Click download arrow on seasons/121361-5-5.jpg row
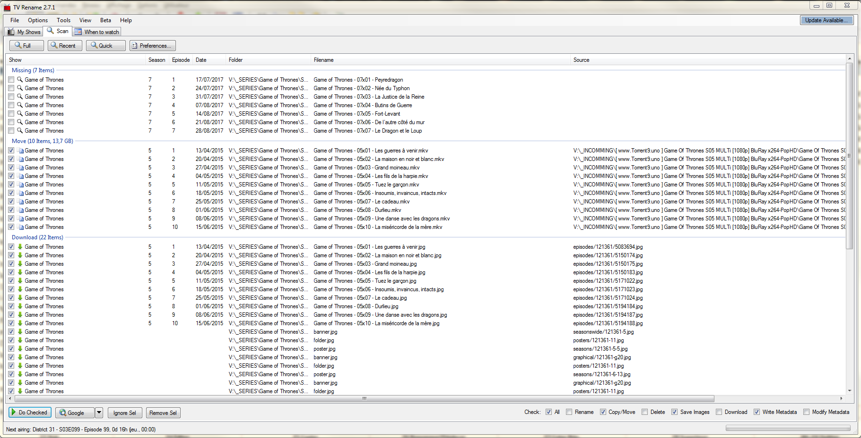The width and height of the screenshot is (861, 438). [x=20, y=349]
